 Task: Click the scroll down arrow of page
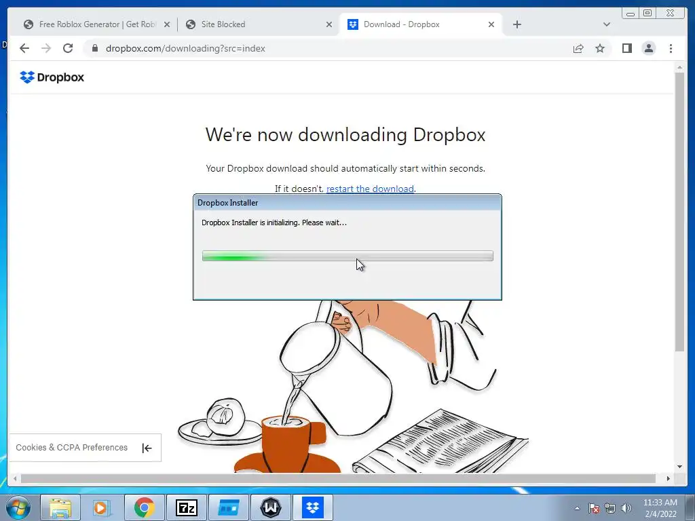coord(680,467)
